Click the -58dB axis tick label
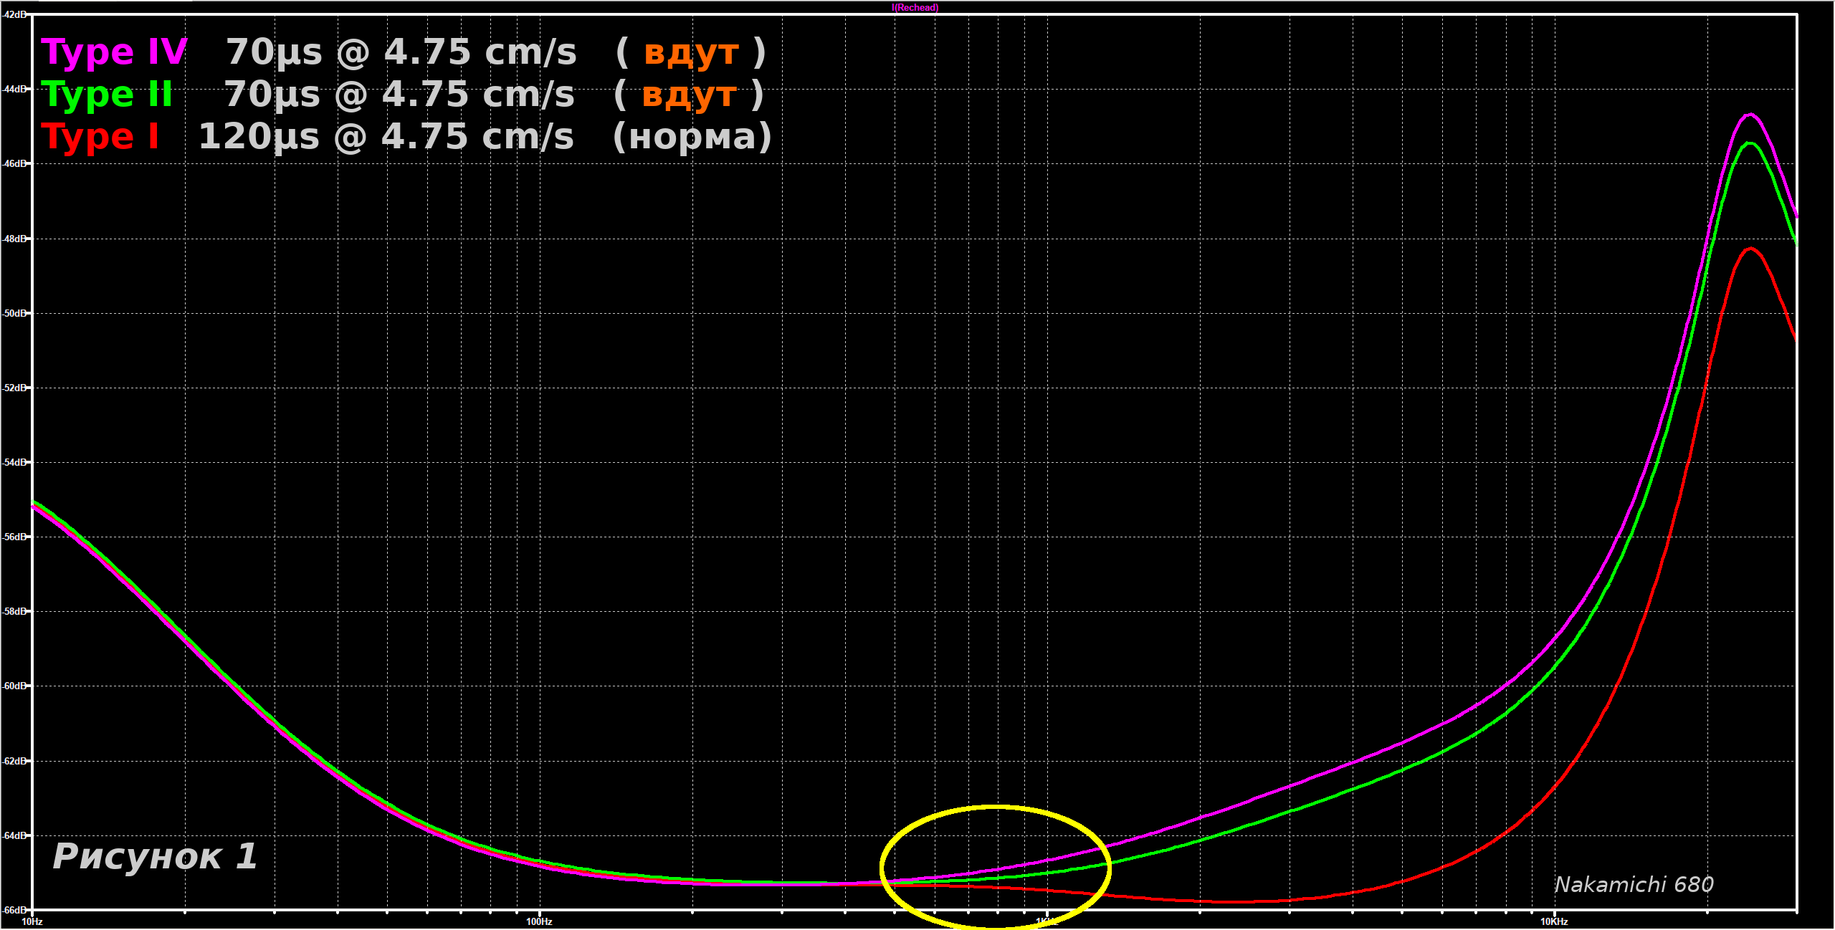The height and width of the screenshot is (930, 1835). click(14, 611)
